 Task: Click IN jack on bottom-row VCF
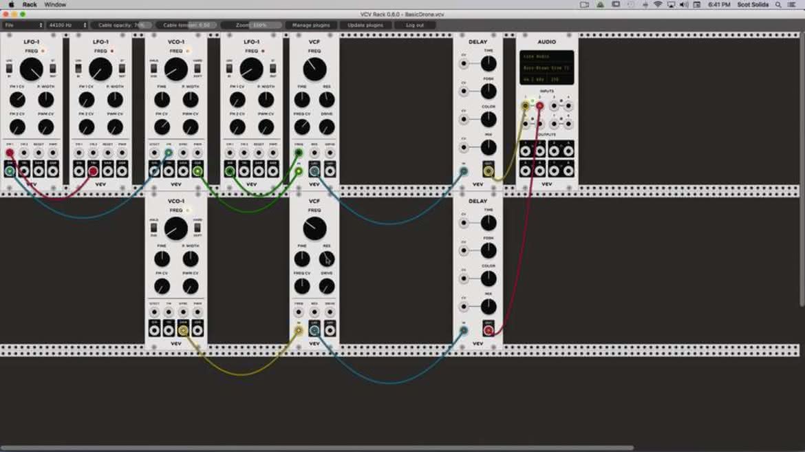click(x=299, y=330)
